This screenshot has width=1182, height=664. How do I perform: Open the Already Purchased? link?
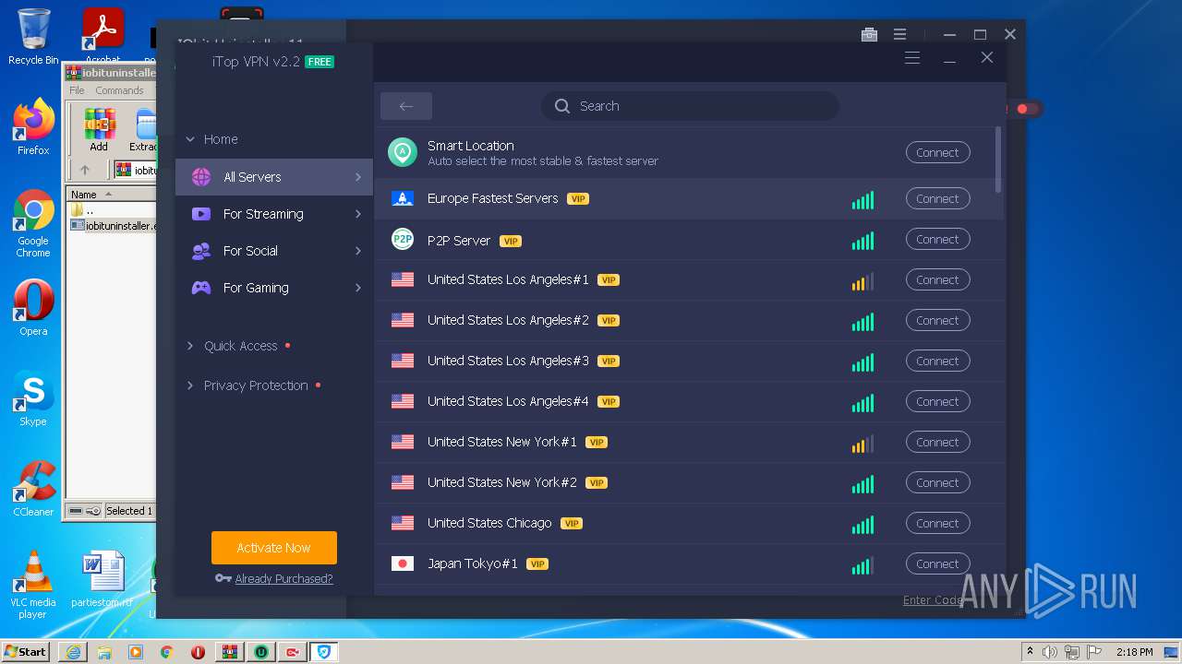pyautogui.click(x=283, y=579)
